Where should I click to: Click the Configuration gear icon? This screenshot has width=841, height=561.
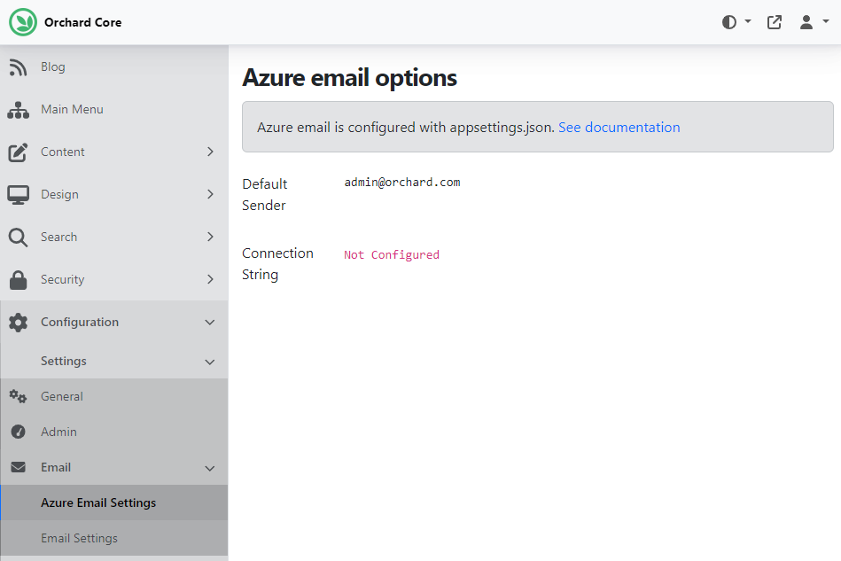pyautogui.click(x=18, y=323)
